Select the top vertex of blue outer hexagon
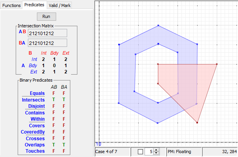Screen dimensions: 238x157 pyautogui.click(x=158, y=25)
